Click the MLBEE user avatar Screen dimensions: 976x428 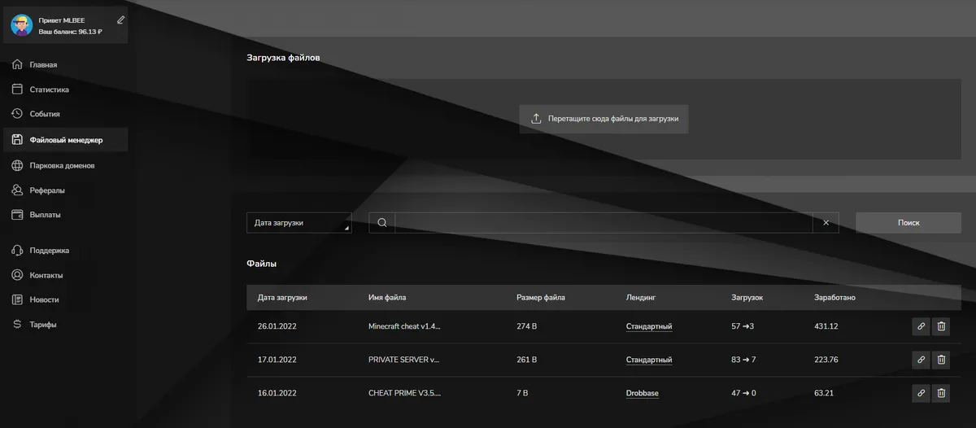[21, 25]
